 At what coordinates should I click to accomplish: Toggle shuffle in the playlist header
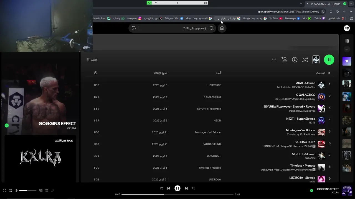[x=305, y=60]
